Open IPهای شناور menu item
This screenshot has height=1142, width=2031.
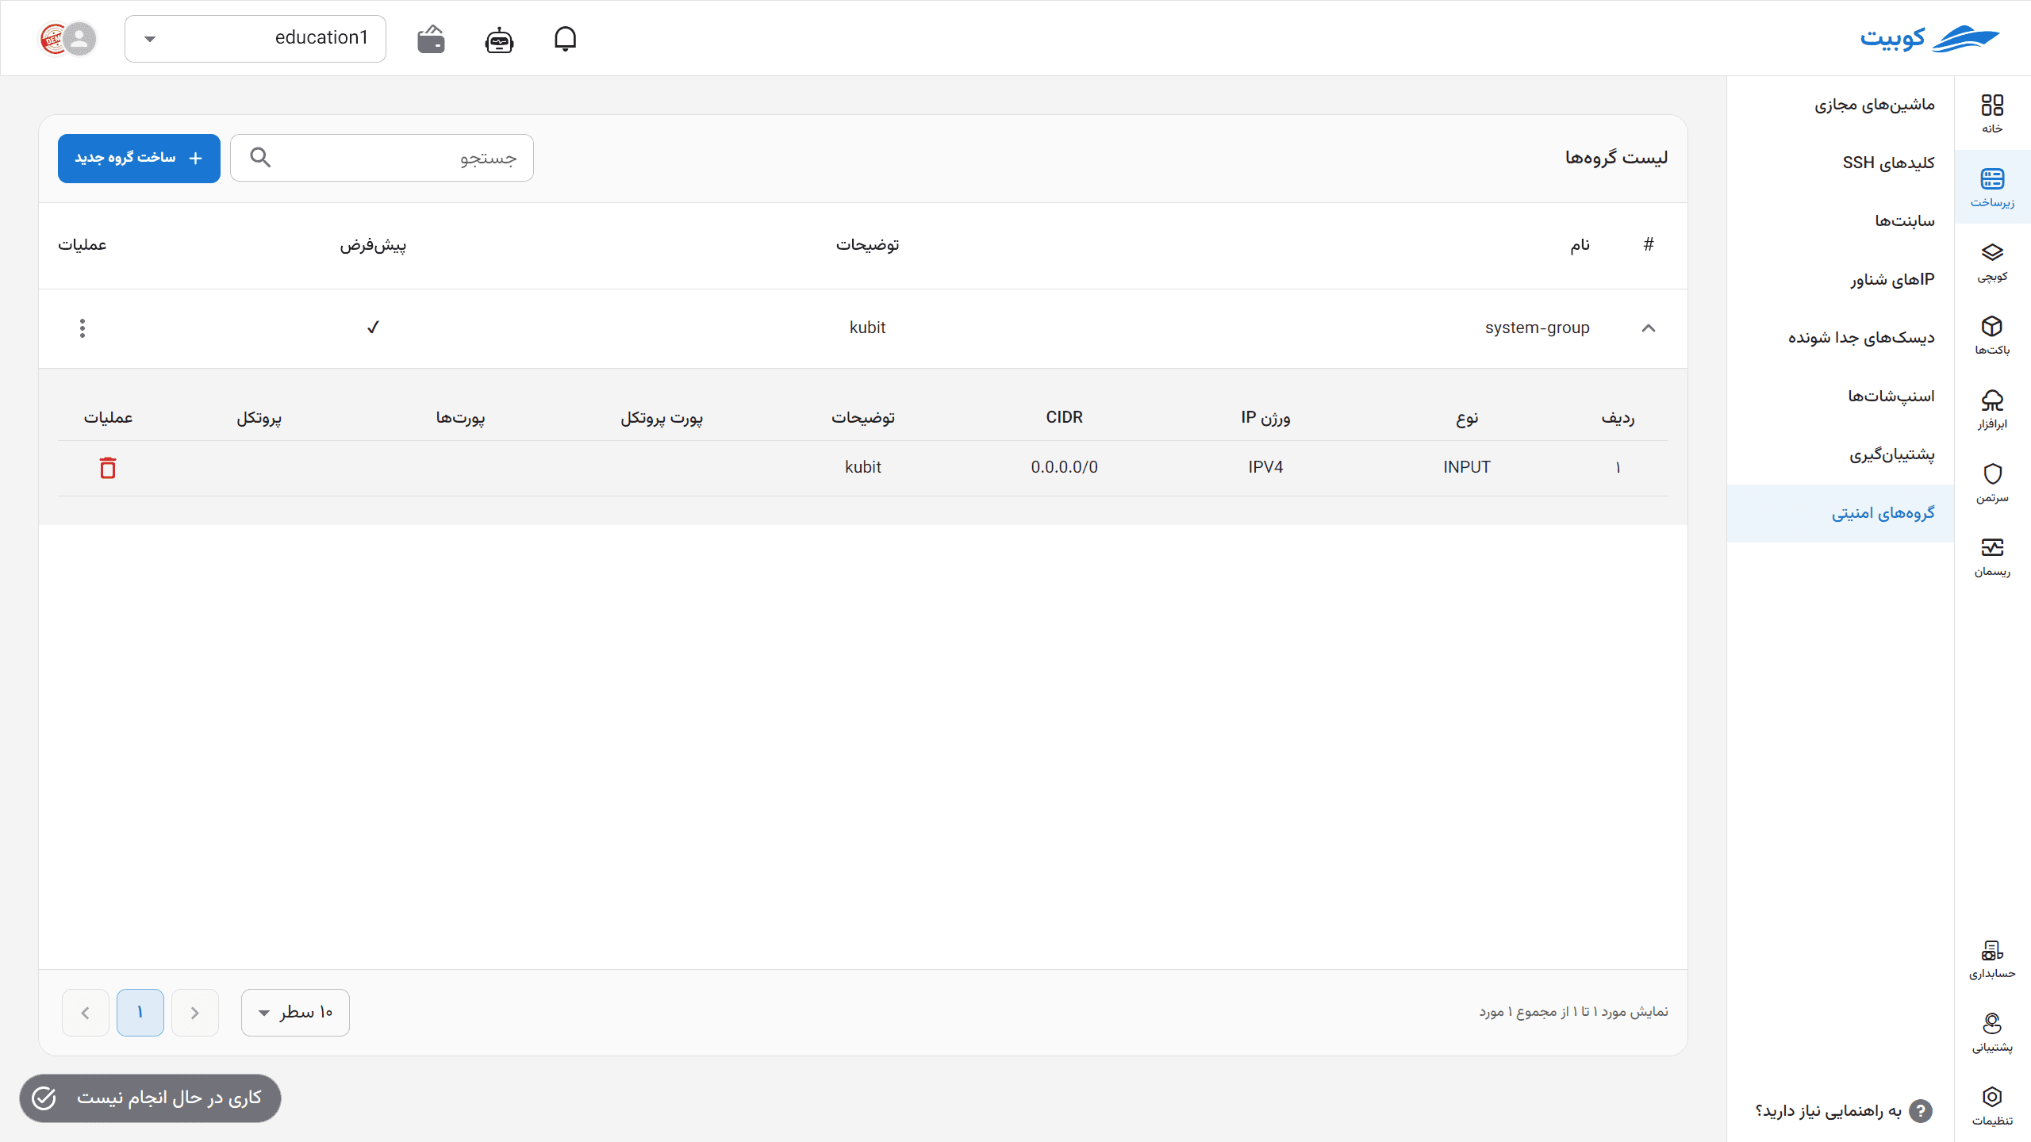(1841, 279)
